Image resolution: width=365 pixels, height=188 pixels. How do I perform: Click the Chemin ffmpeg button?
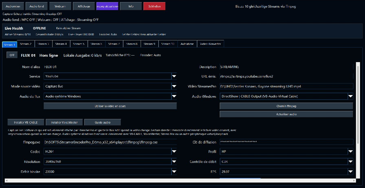pos(286,106)
